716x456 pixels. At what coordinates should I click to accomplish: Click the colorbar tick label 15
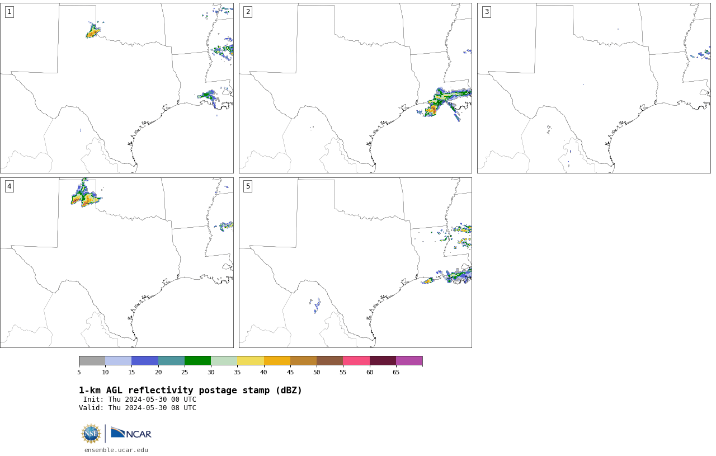pyautogui.click(x=131, y=372)
